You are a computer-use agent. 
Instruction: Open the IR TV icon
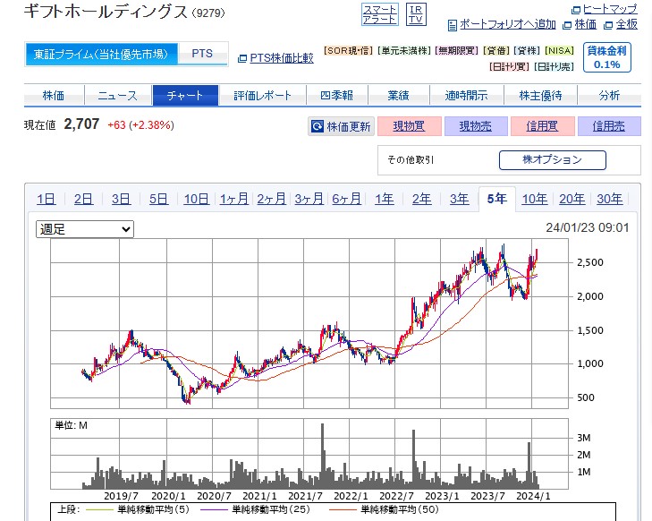click(x=416, y=14)
